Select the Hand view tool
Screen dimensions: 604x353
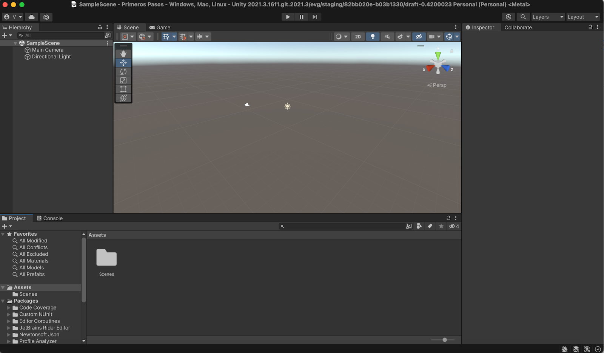tap(123, 54)
